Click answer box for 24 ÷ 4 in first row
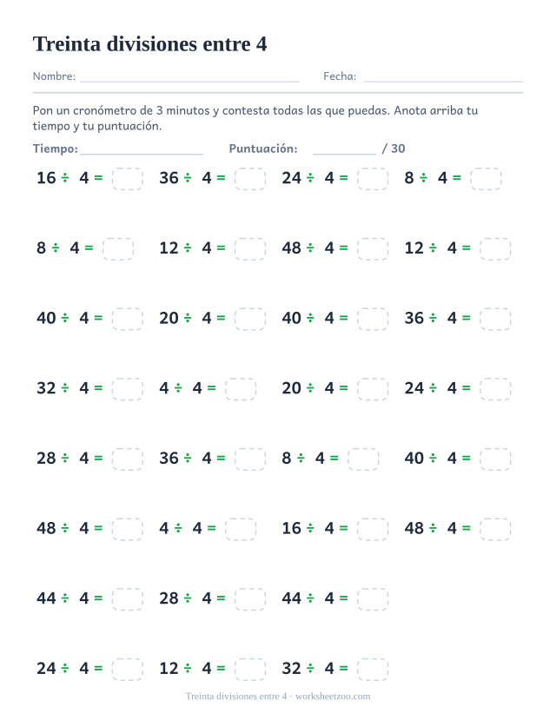 coord(373,179)
